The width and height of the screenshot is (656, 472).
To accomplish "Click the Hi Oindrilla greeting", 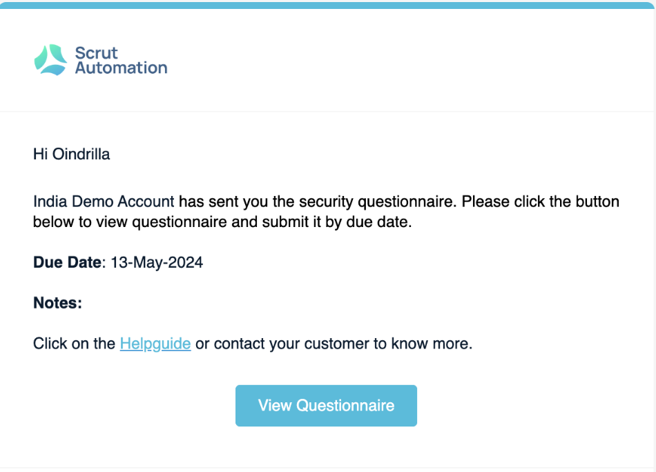I will coord(72,155).
